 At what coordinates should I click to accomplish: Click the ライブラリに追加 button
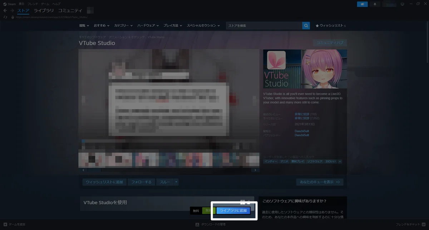(233, 210)
